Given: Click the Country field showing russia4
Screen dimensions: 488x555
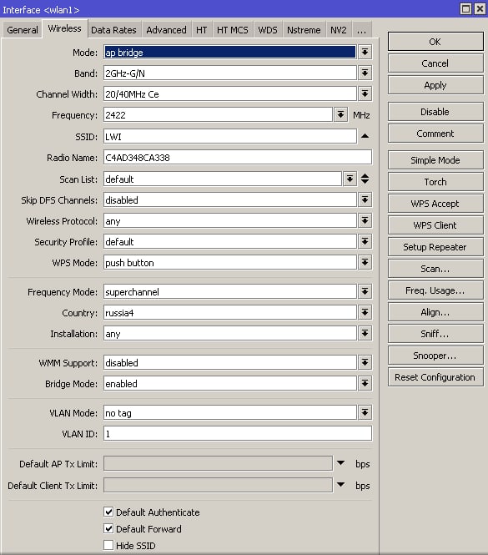Looking at the screenshot, I should tap(230, 312).
